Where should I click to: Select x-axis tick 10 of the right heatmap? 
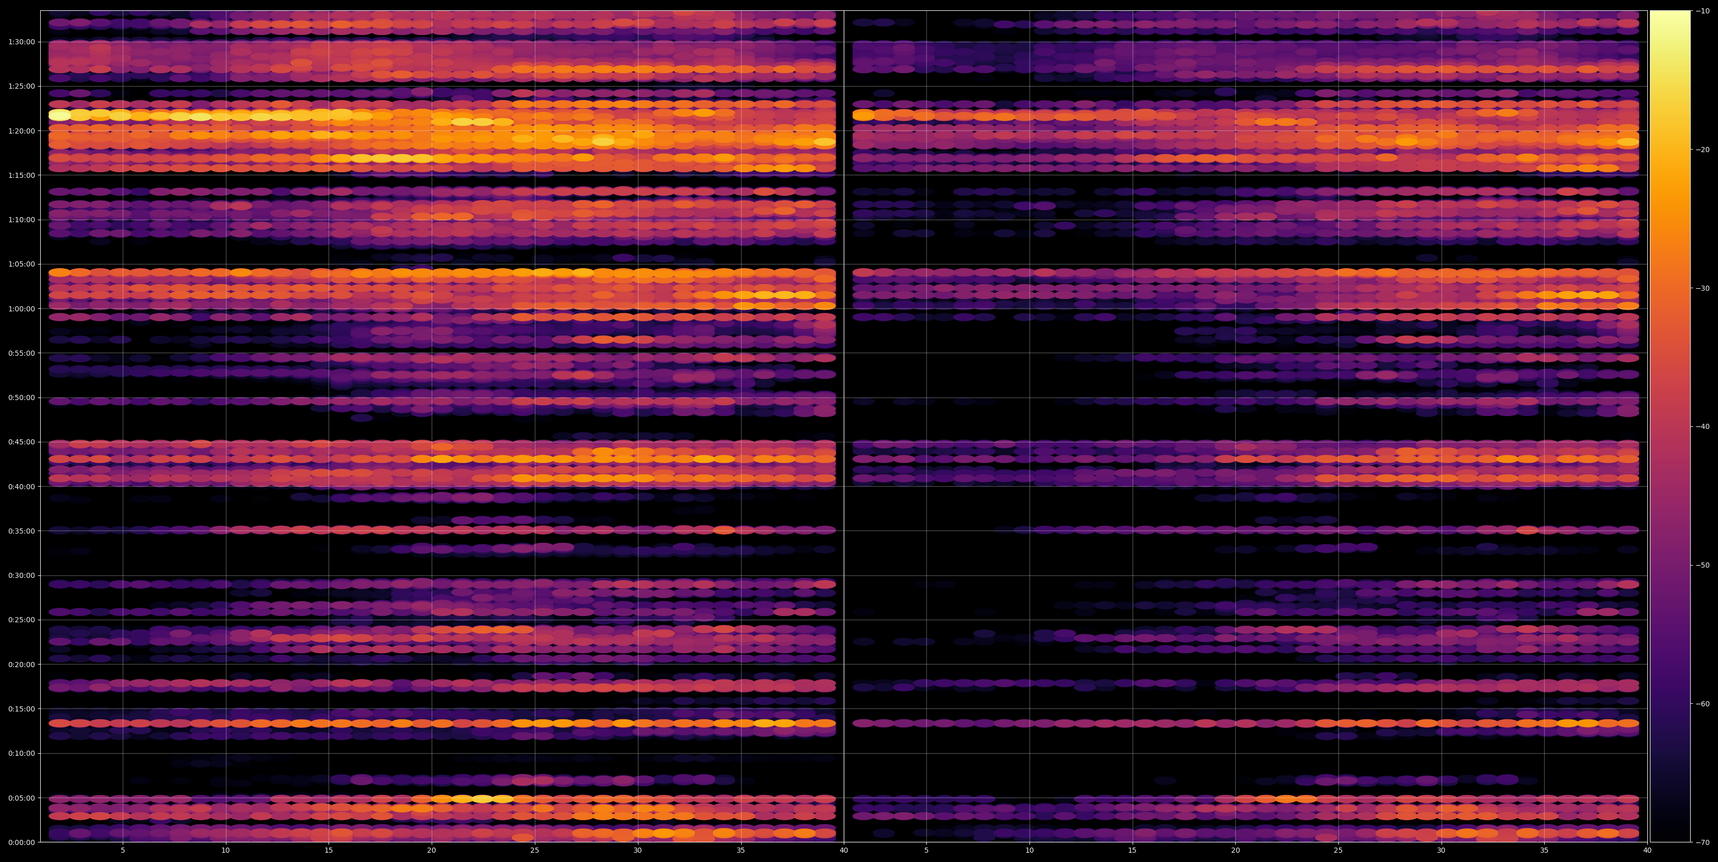pos(1029,851)
